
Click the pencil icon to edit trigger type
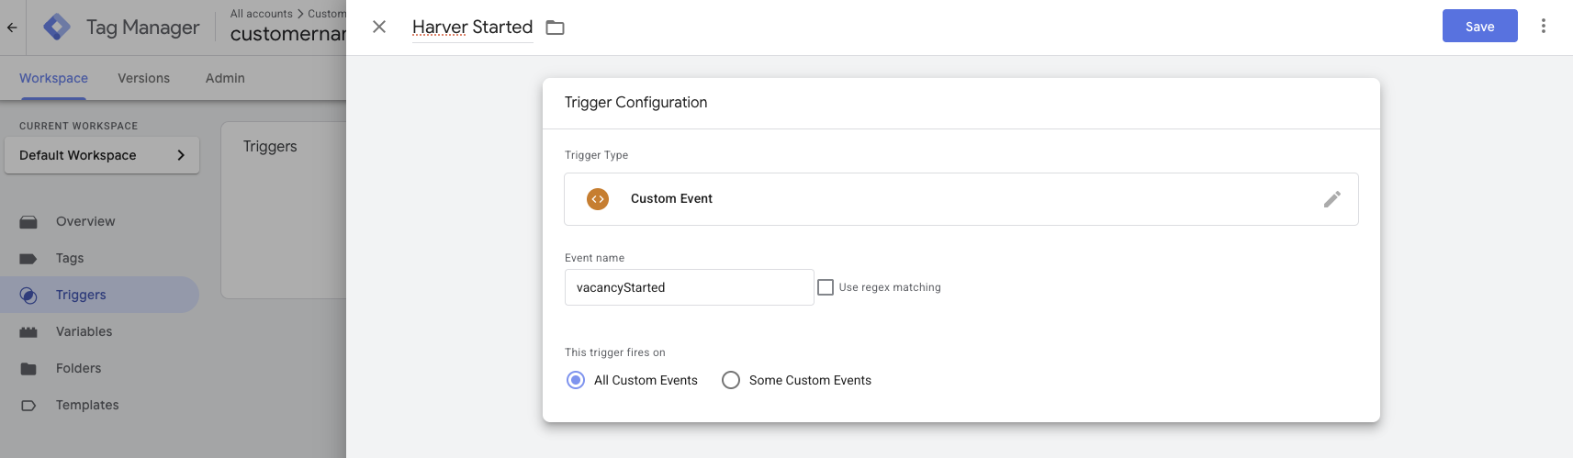click(x=1331, y=199)
